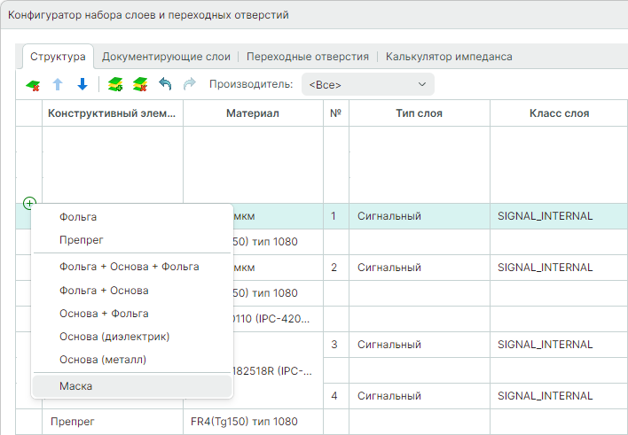This screenshot has width=628, height=435.
Task: Click the add layer pair icon
Action: [115, 85]
